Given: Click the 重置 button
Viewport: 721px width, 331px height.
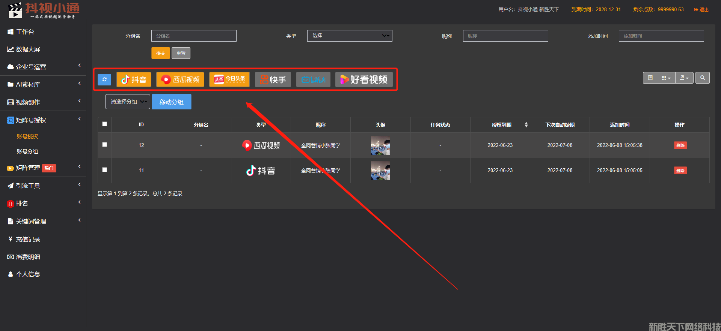Looking at the screenshot, I should point(181,53).
